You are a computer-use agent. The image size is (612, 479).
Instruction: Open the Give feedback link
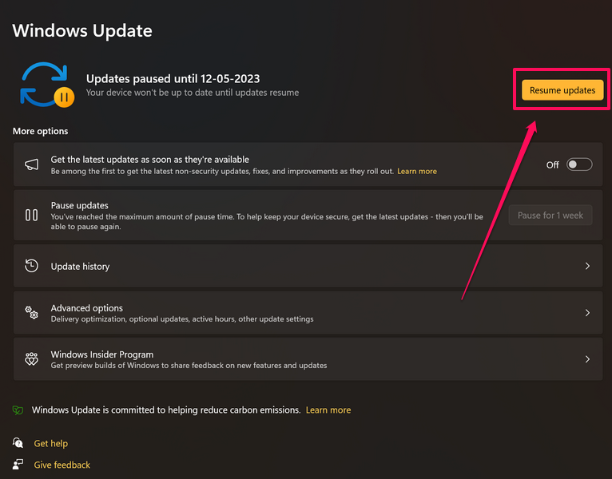(62, 465)
